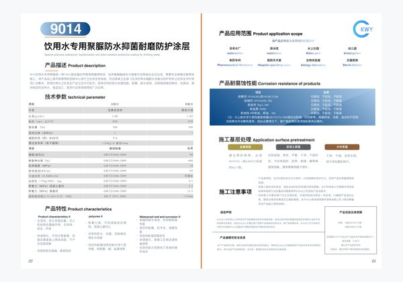This screenshot has height=282, width=403.
Task: Click the 'kindergarten' application label
Action: [352, 53]
